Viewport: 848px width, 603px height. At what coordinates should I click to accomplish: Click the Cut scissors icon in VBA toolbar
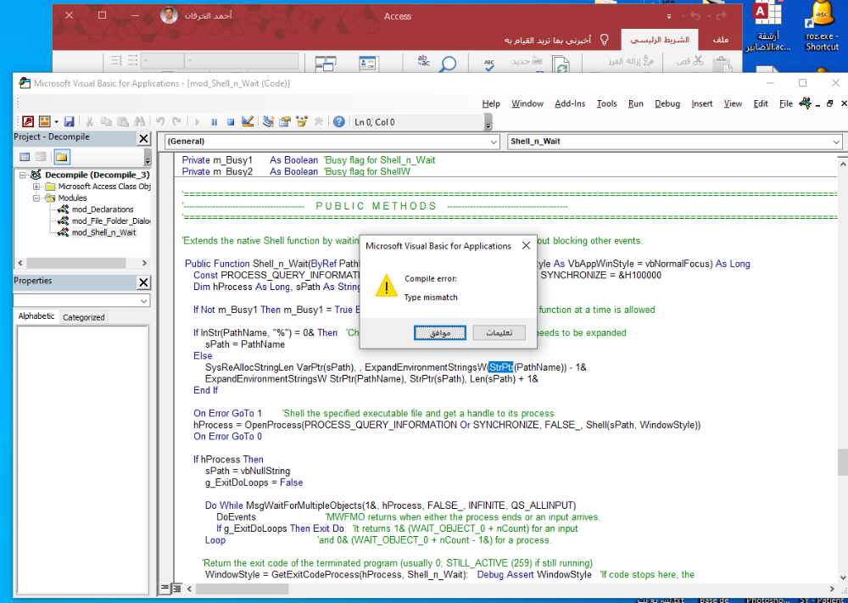point(89,121)
